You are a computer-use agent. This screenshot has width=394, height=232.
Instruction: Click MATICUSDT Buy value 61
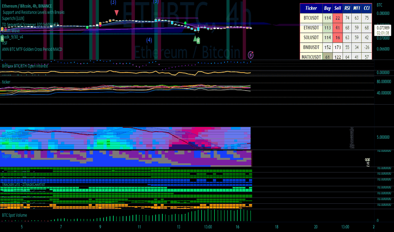[x=327, y=57]
